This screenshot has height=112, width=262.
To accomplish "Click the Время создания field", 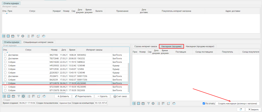I will pyautogui.click(x=27, y=103).
